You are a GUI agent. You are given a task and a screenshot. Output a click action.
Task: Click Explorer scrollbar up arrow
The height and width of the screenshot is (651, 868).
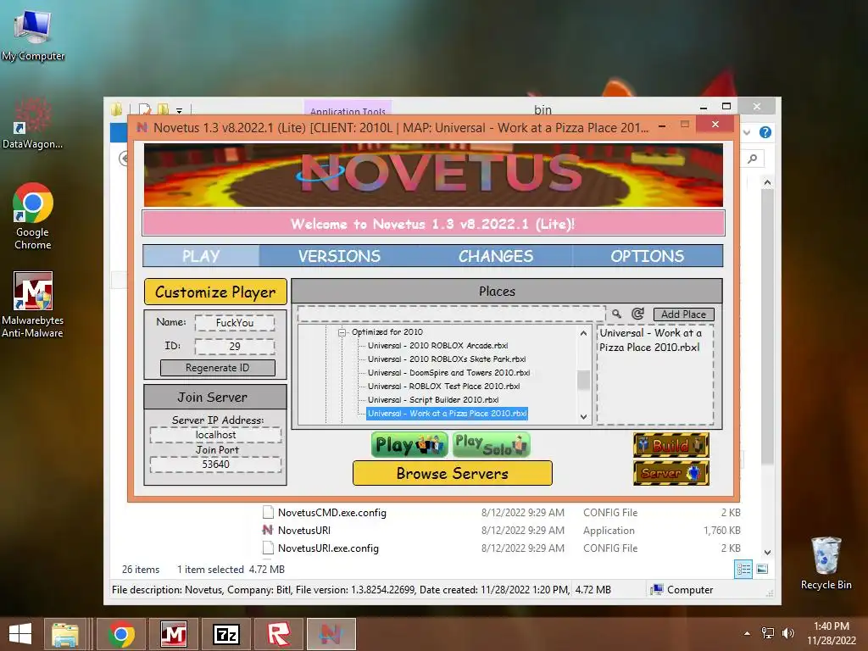point(767,182)
